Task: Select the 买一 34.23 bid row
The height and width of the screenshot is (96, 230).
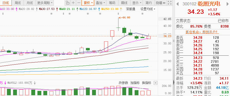Action: click(x=202, y=58)
